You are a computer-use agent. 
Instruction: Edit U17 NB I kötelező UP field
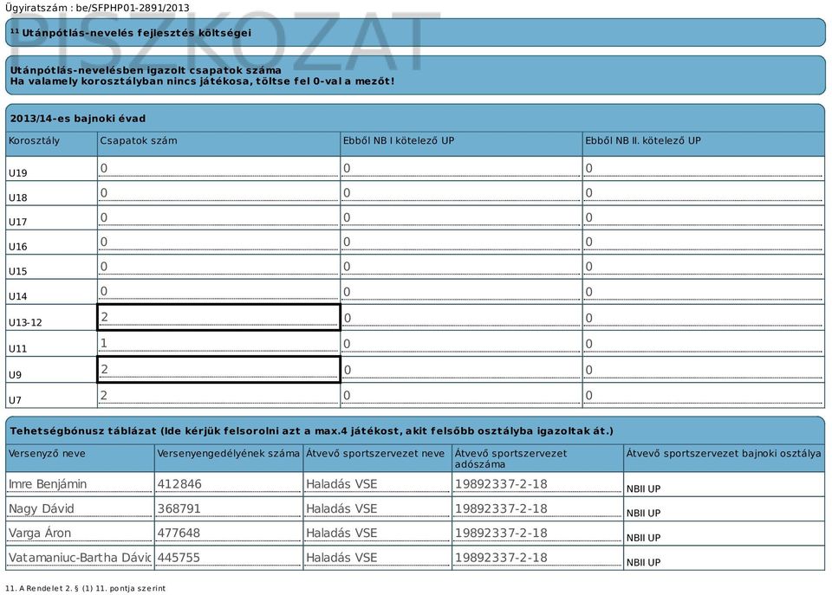pos(460,217)
